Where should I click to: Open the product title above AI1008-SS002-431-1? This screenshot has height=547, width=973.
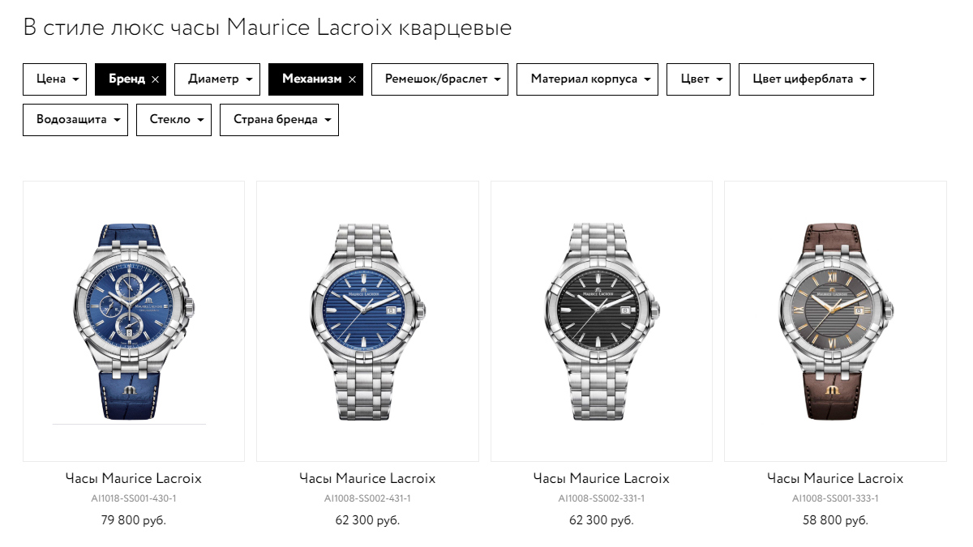[367, 478]
